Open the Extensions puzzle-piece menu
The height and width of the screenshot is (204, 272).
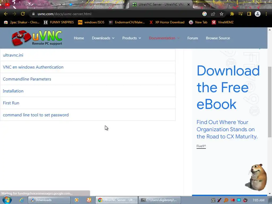pos(232,14)
